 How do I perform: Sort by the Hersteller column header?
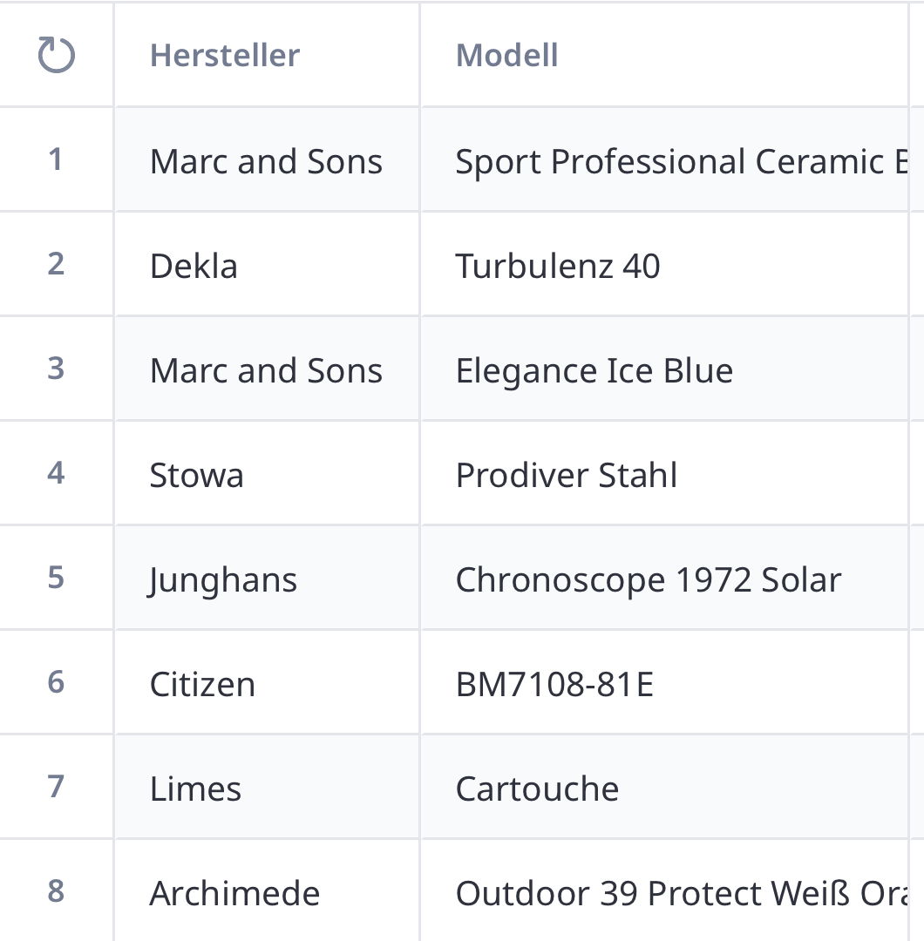pos(225,56)
